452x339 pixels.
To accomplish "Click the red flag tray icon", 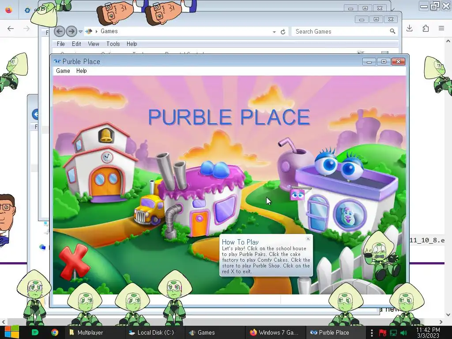I will click(x=383, y=333).
